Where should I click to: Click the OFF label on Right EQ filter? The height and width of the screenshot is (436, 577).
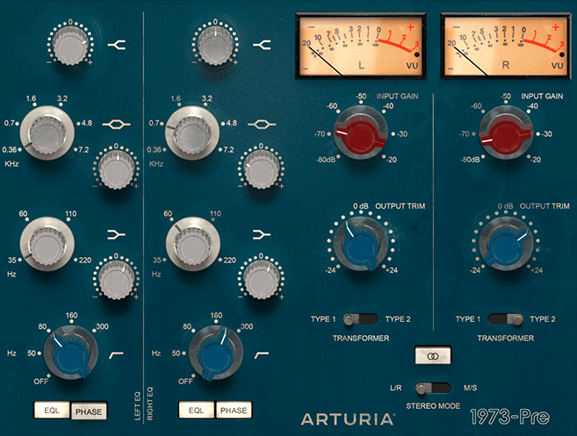pyautogui.click(x=185, y=382)
